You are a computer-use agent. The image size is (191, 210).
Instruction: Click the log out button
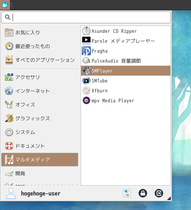pyautogui.click(x=159, y=193)
